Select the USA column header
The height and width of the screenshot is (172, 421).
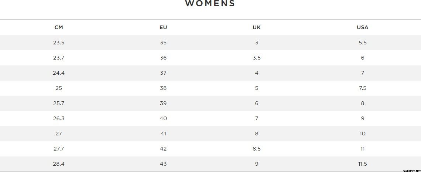(363, 27)
